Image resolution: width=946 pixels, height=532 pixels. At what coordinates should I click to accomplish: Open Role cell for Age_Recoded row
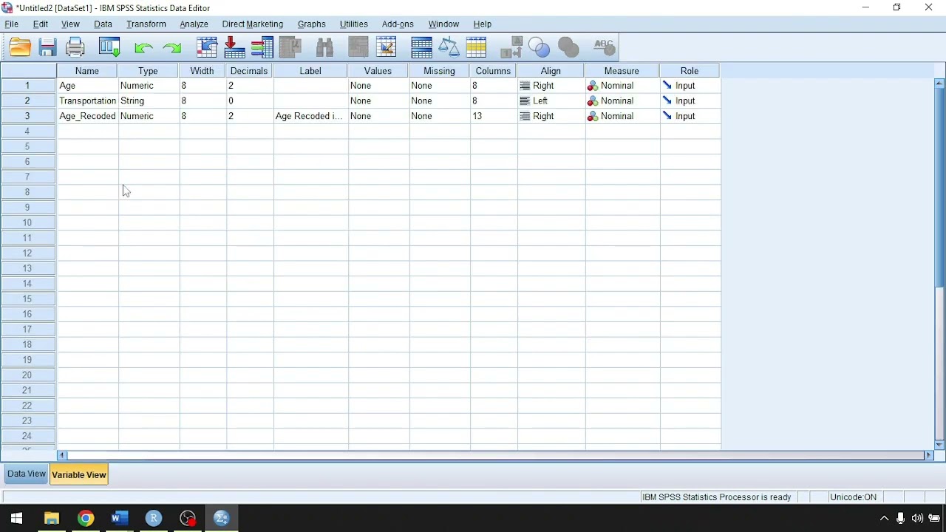690,116
